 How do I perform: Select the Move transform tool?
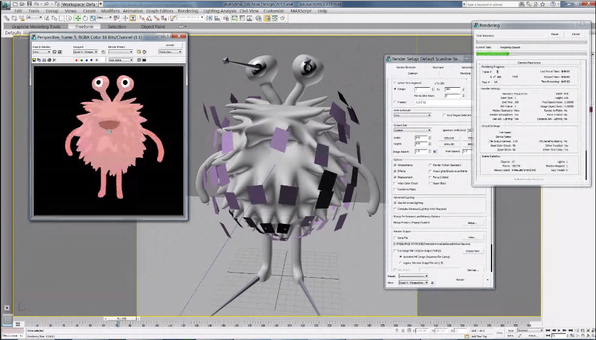78,18
